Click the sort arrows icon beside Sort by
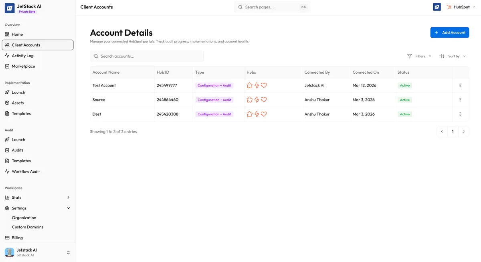 pyautogui.click(x=443, y=56)
